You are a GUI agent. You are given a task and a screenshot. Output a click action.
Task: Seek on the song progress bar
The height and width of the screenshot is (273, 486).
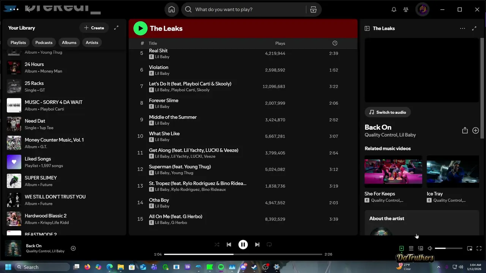pos(243,254)
